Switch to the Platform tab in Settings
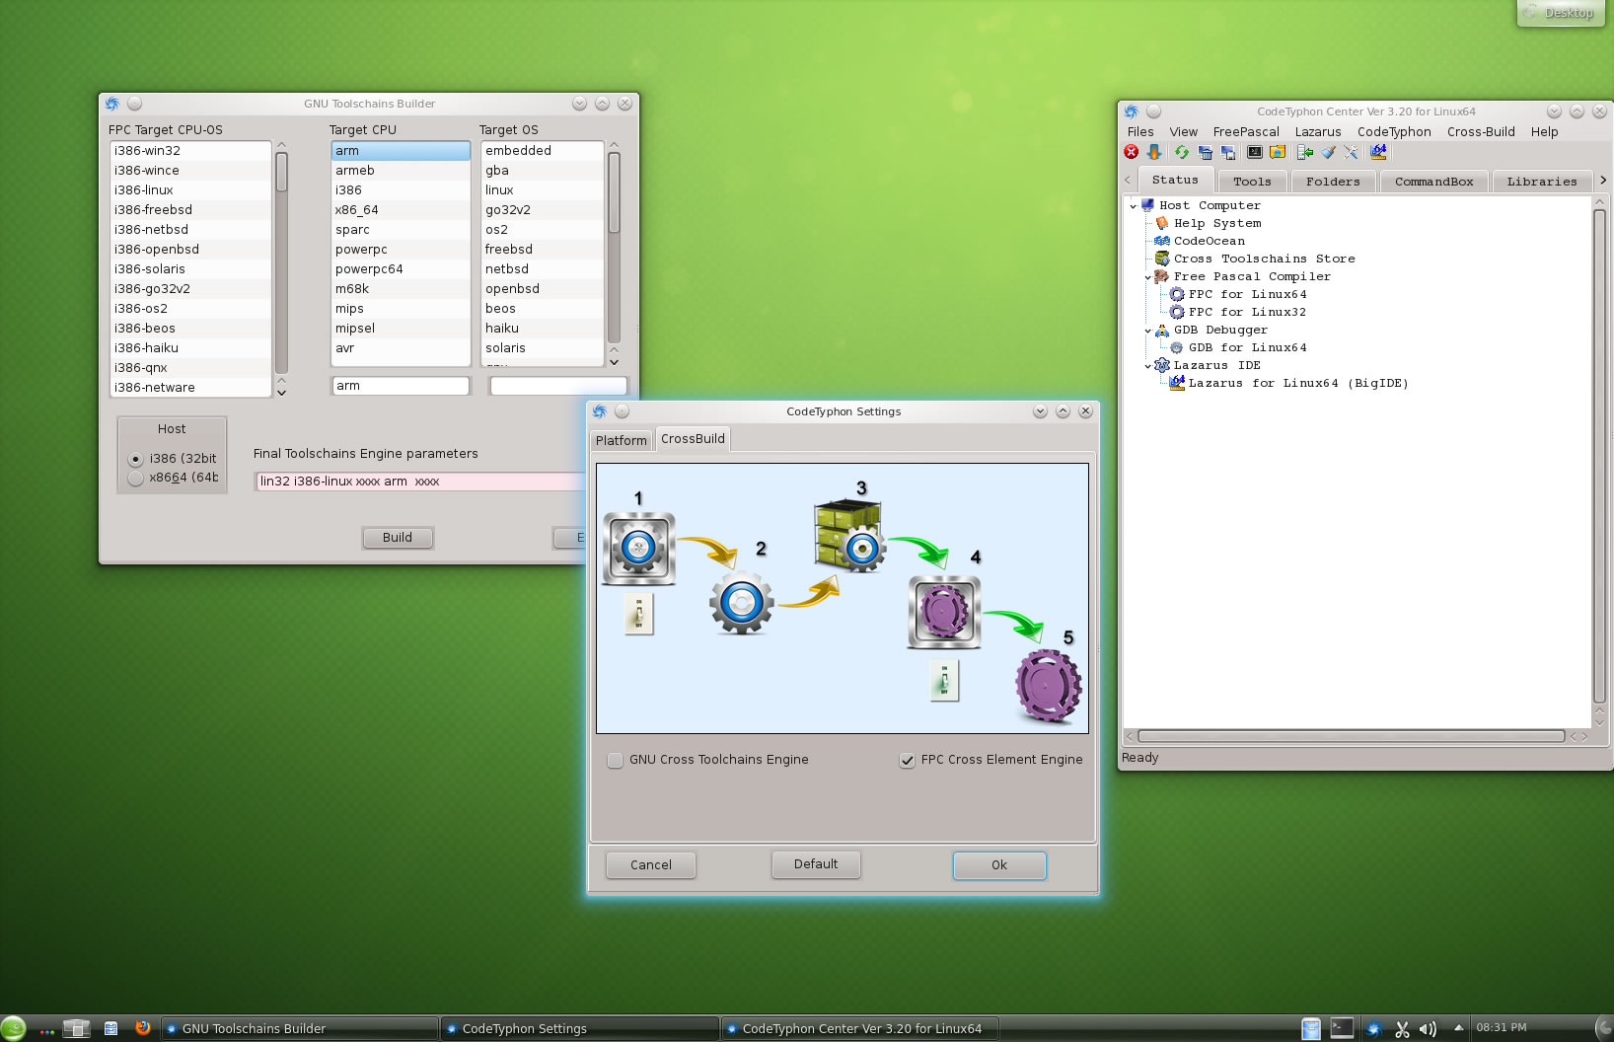Screen dimensions: 1614x1042 (x=622, y=441)
